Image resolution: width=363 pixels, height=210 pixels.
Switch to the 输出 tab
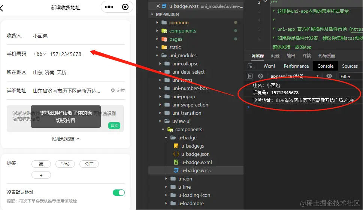[291, 56]
